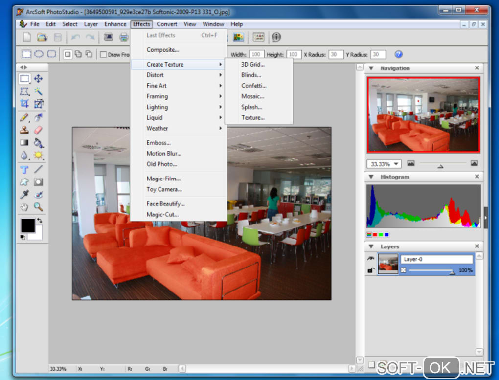Toggle the Layer-0 lock icon
499x380 pixels.
click(x=370, y=270)
